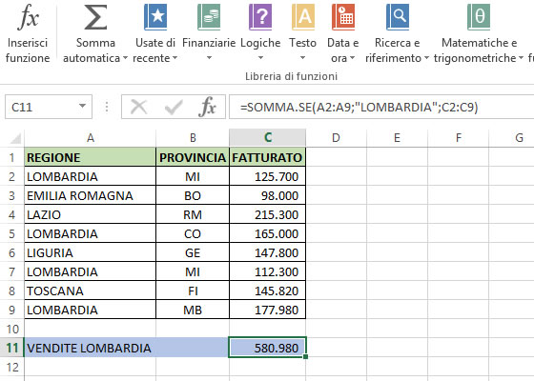The height and width of the screenshot is (381, 534).
Task: Cancel entry with the X formula button
Action: pos(138,107)
